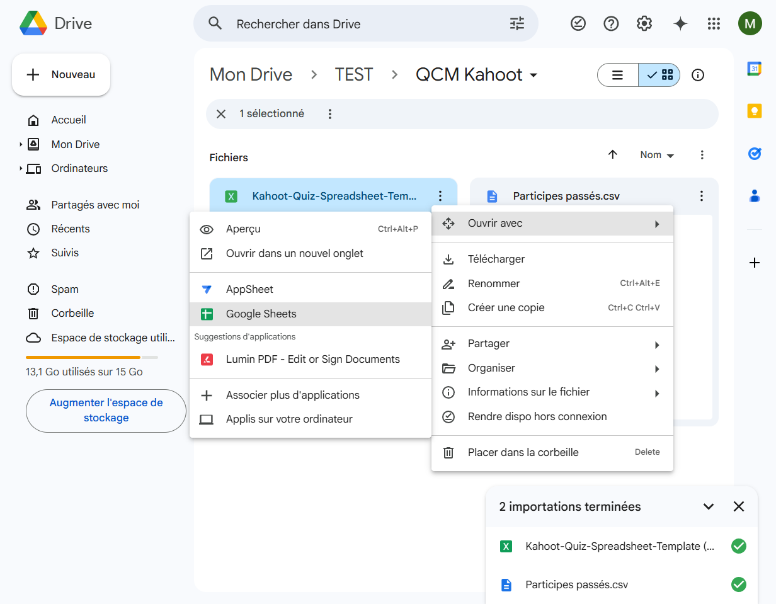
Task: Open the Nom sort dropdown
Action: coord(657,155)
